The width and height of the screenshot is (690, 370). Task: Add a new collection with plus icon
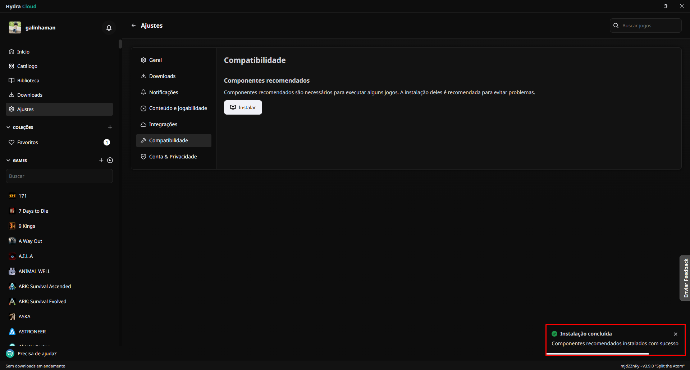(110, 127)
